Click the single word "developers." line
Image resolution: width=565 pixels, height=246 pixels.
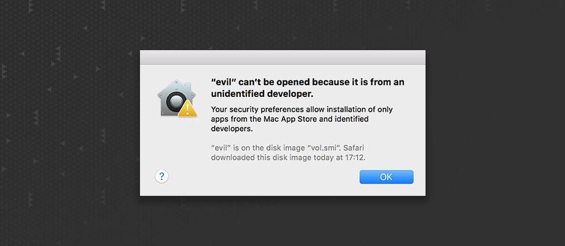click(232, 129)
